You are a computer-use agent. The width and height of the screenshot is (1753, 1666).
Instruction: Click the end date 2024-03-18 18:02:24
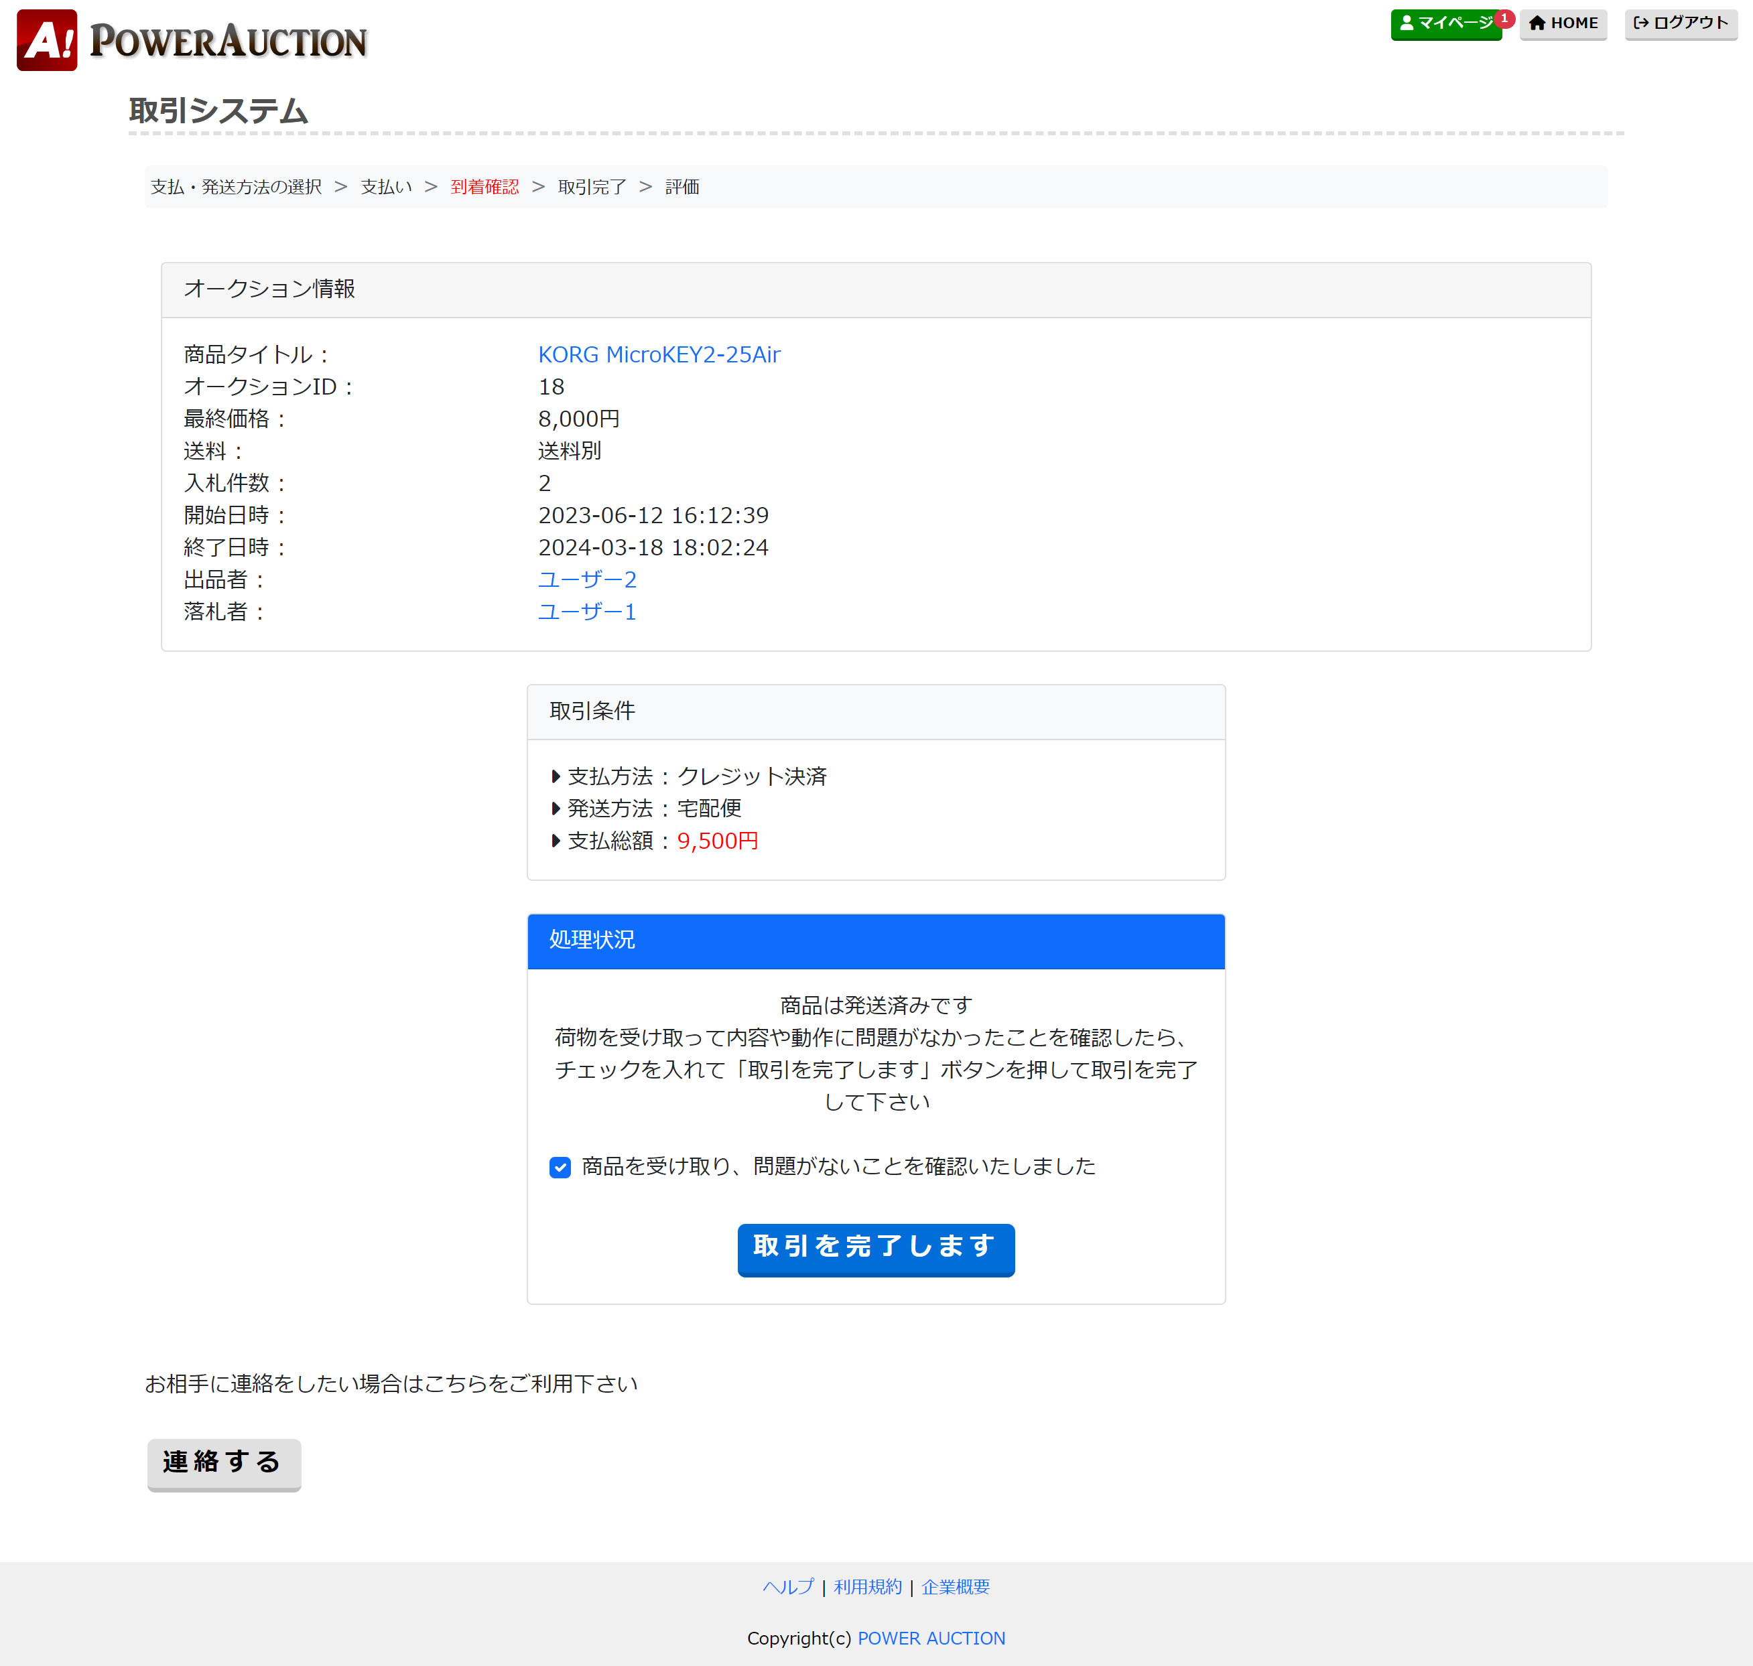tap(653, 548)
